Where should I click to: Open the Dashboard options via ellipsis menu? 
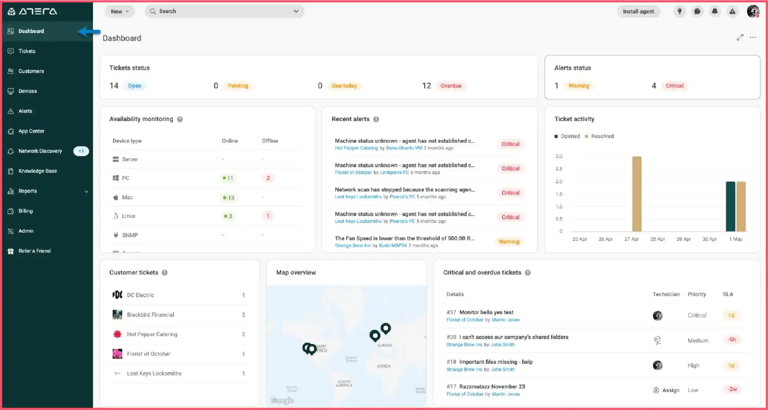point(752,37)
